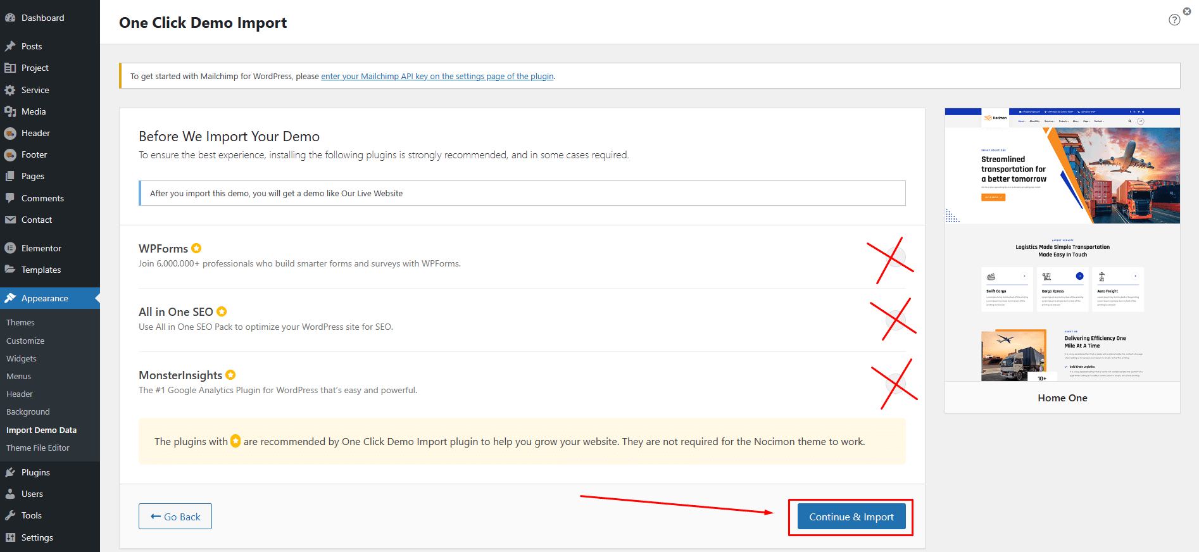The width and height of the screenshot is (1199, 552).
Task: Click the Go Back button
Action: click(x=175, y=517)
